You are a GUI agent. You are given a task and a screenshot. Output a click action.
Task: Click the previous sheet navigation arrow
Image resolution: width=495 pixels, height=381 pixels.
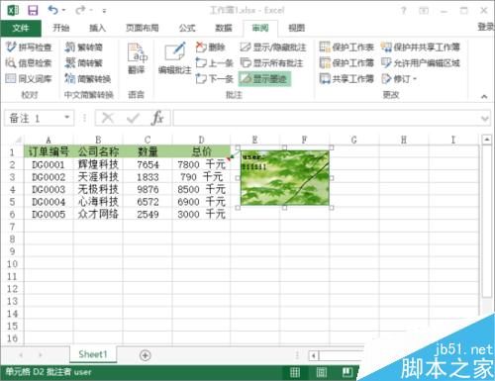click(22, 355)
